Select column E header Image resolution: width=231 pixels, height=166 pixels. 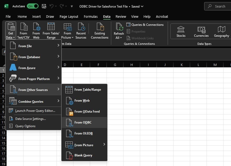coord(82,65)
